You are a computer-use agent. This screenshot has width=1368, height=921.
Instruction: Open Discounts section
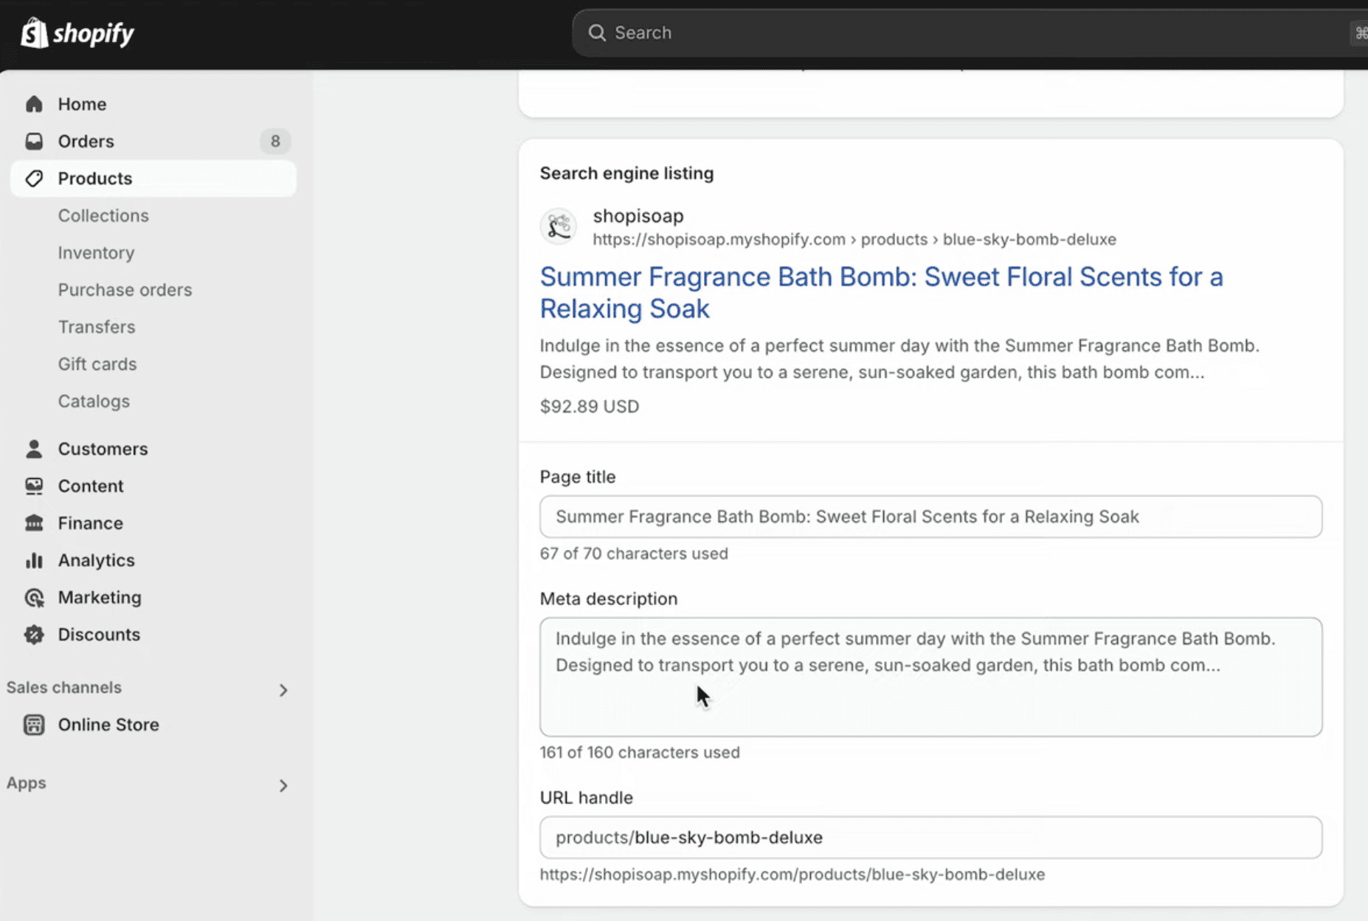(99, 635)
